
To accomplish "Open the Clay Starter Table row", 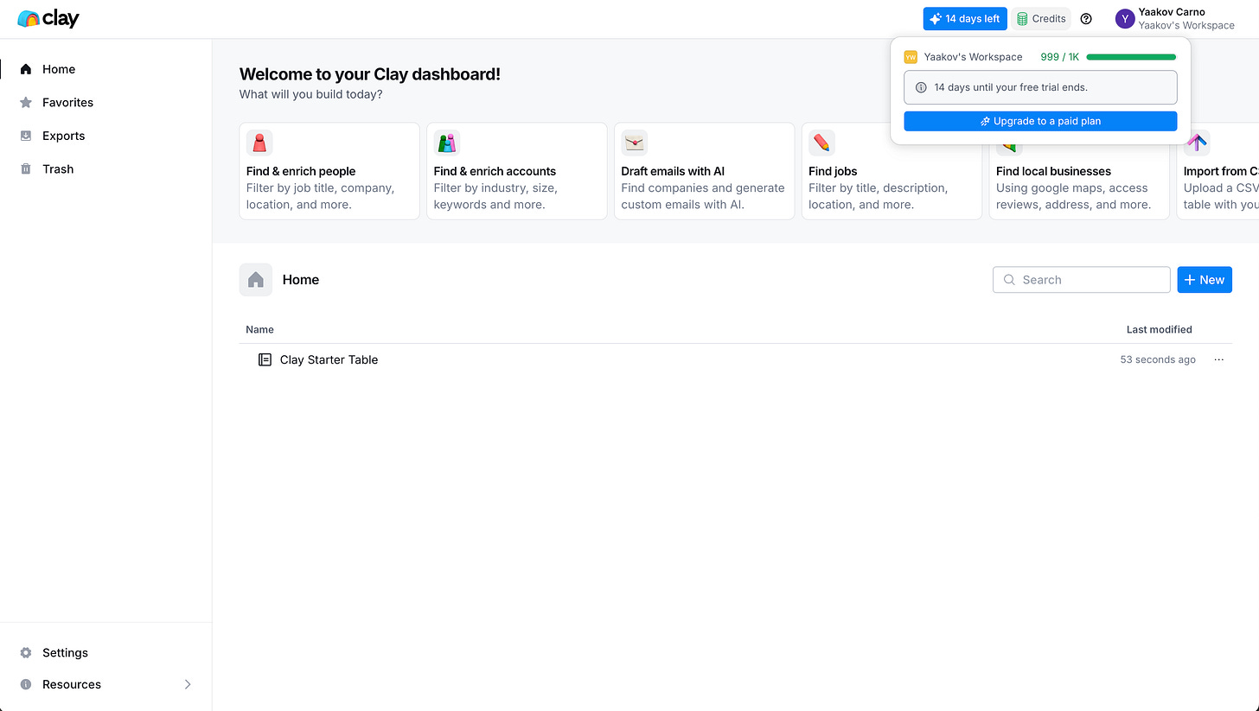I will (x=735, y=359).
